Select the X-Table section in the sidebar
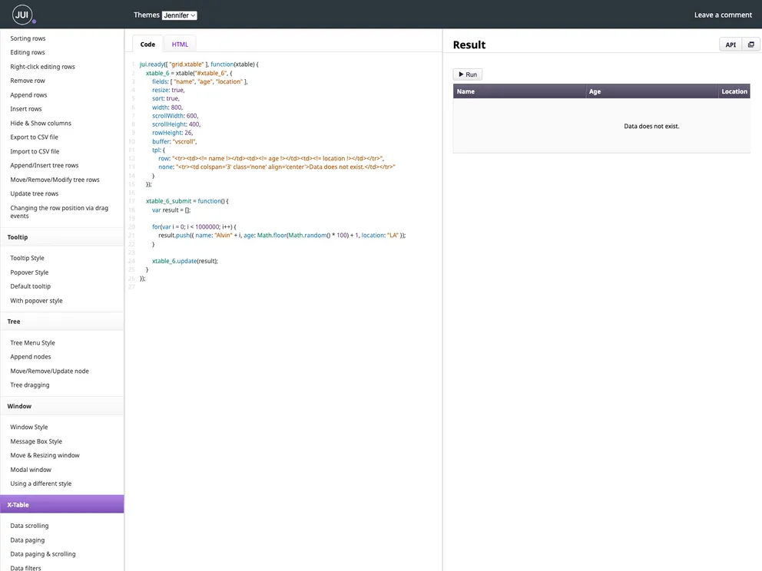 click(x=18, y=504)
